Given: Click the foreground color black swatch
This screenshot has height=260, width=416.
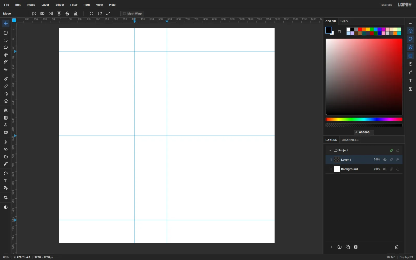Looking at the screenshot, I should 328,30.
